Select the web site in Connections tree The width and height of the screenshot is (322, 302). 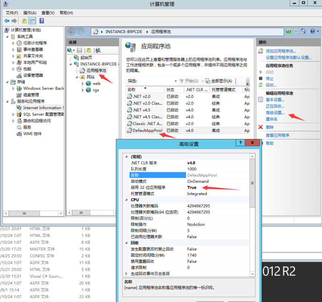point(96,84)
